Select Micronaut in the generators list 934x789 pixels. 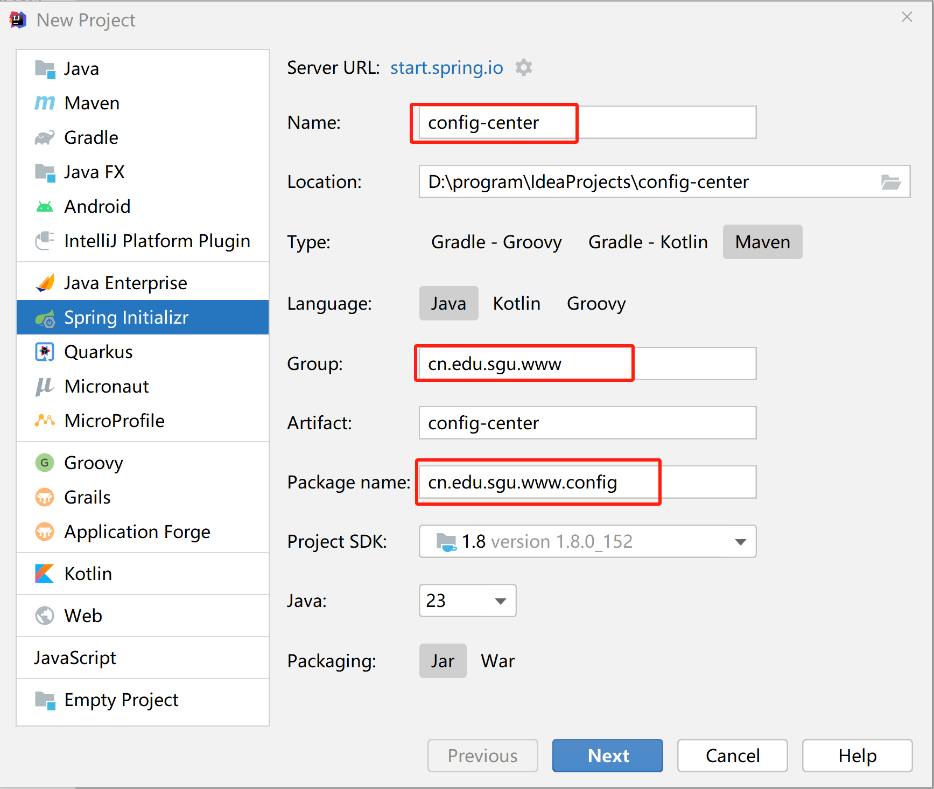pyautogui.click(x=143, y=386)
